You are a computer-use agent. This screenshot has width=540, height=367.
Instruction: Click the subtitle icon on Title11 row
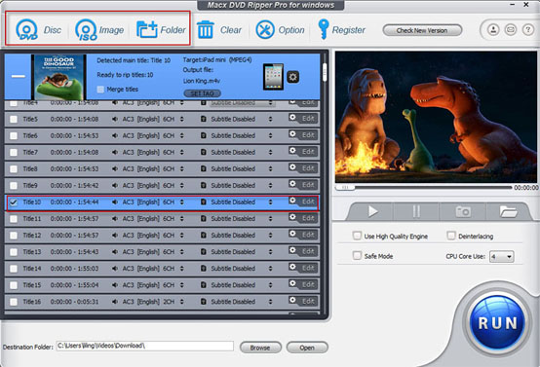point(204,218)
